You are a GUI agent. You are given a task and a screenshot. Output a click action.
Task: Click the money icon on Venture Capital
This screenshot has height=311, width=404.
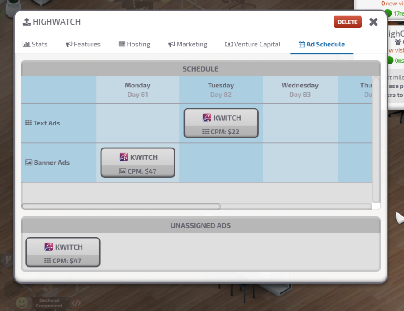pos(229,44)
